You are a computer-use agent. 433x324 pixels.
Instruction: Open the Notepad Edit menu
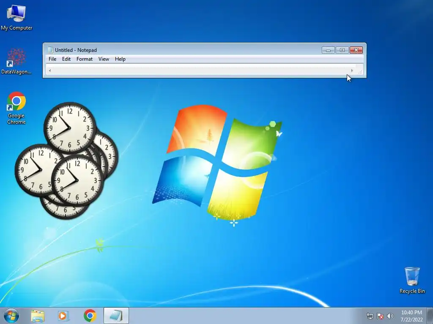coord(66,59)
